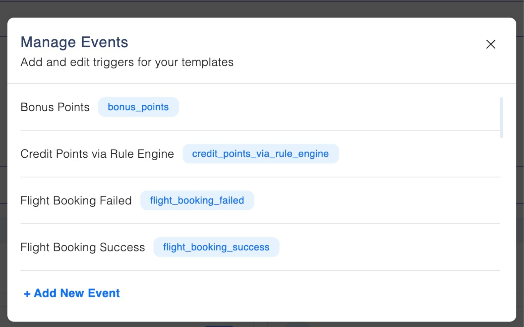The height and width of the screenshot is (327, 524).
Task: Click empty space right of bonus_points tag
Action: pos(322,107)
